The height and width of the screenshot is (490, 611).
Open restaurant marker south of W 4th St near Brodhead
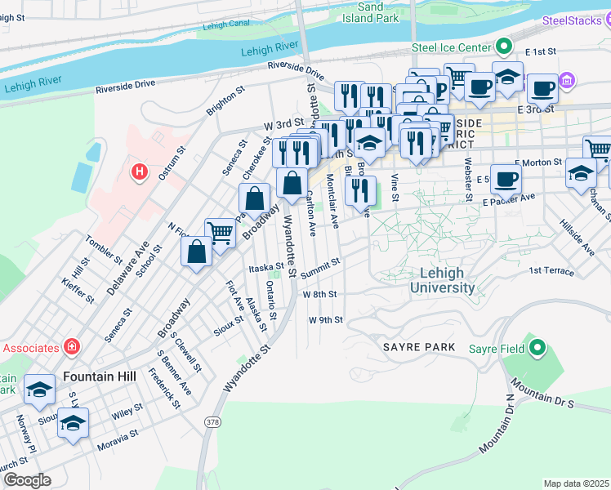pyautogui.click(x=360, y=193)
